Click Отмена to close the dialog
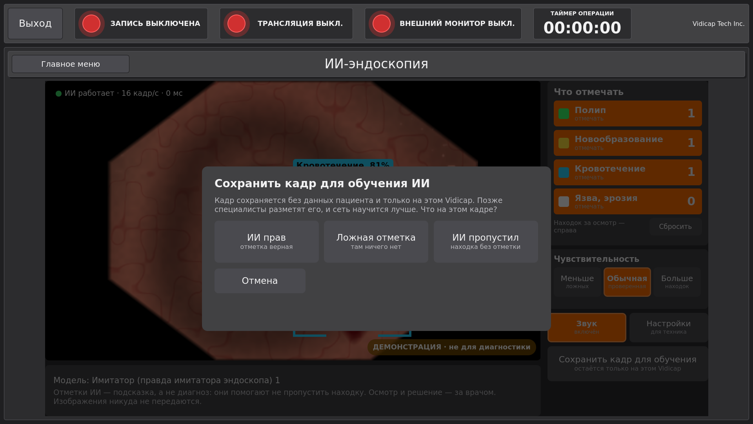Screen dimensions: 753x424 [260, 281]
